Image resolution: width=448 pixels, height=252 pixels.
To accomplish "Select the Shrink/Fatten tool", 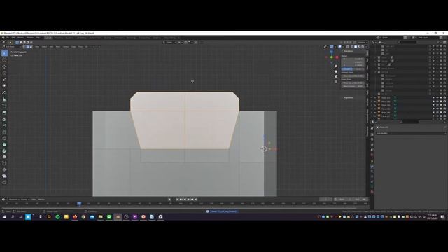I will coord(5,169).
